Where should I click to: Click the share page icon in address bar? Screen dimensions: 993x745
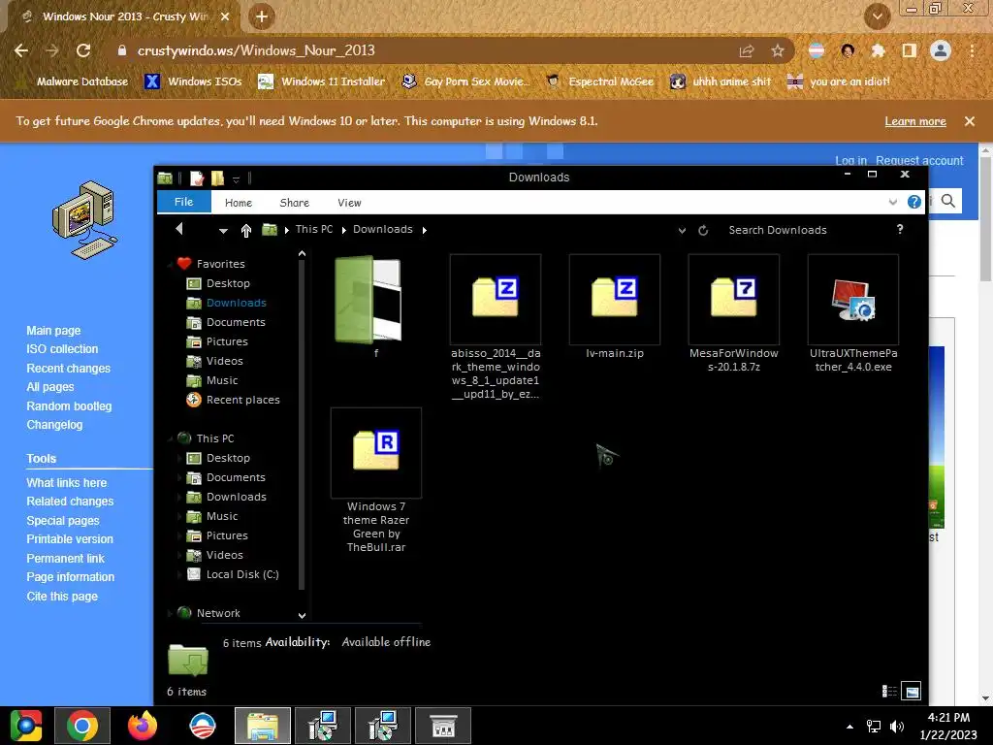[x=747, y=50]
